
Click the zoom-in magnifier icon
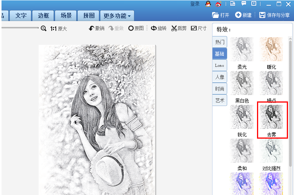[43, 28]
